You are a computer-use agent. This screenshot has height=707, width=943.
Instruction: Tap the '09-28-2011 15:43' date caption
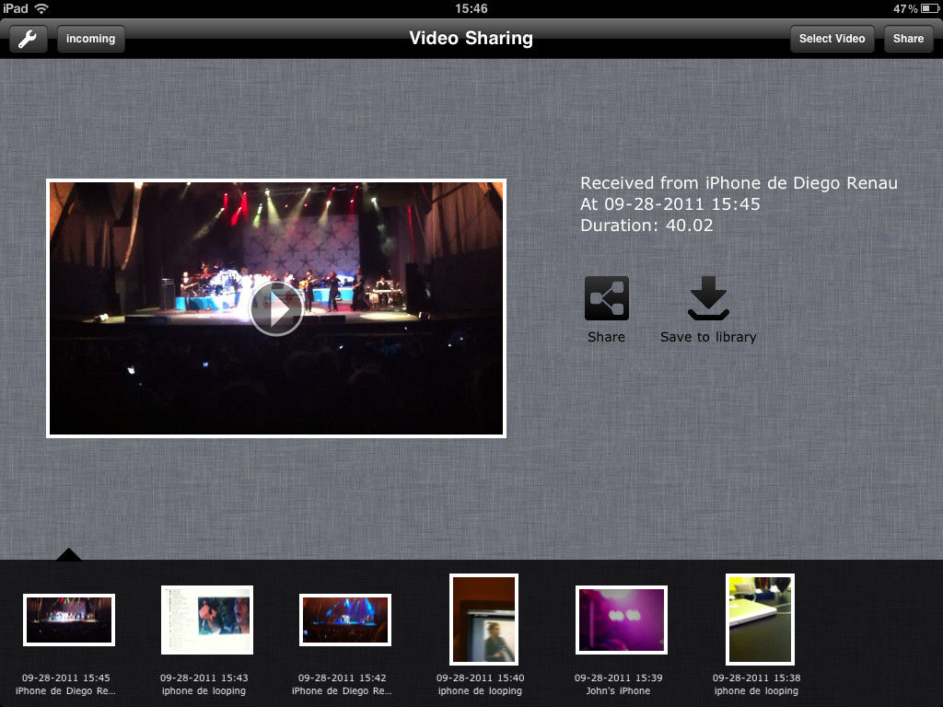[x=204, y=678]
